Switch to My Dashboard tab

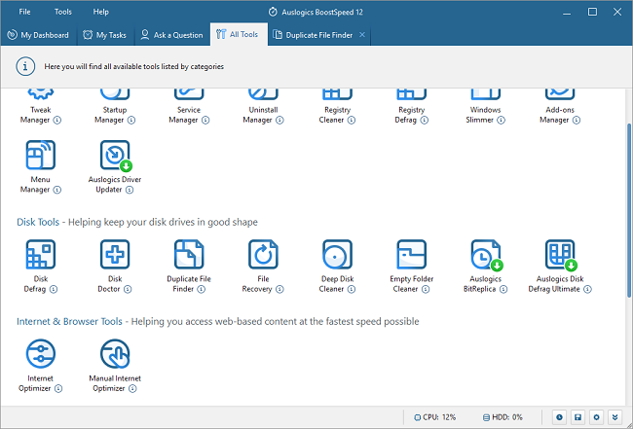38,35
